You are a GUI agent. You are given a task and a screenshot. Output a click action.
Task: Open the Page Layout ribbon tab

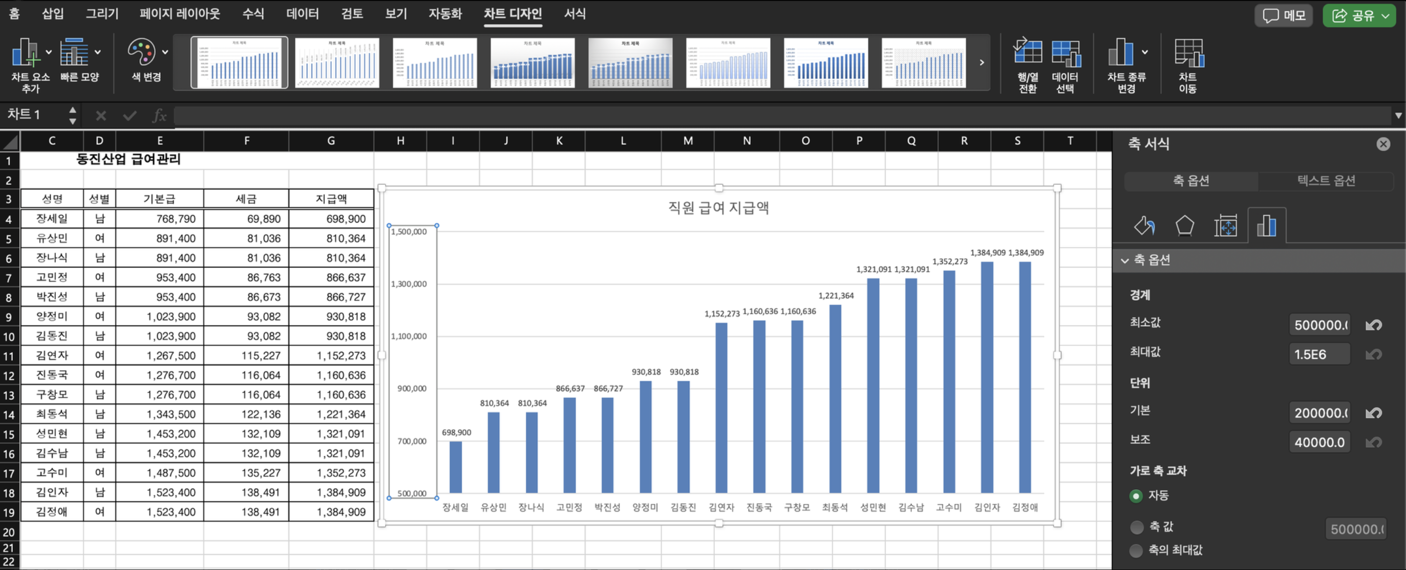180,14
